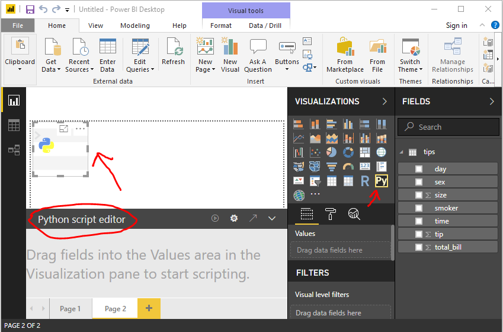Go to the Page 1 tab
503x332 pixels.
(x=71, y=309)
